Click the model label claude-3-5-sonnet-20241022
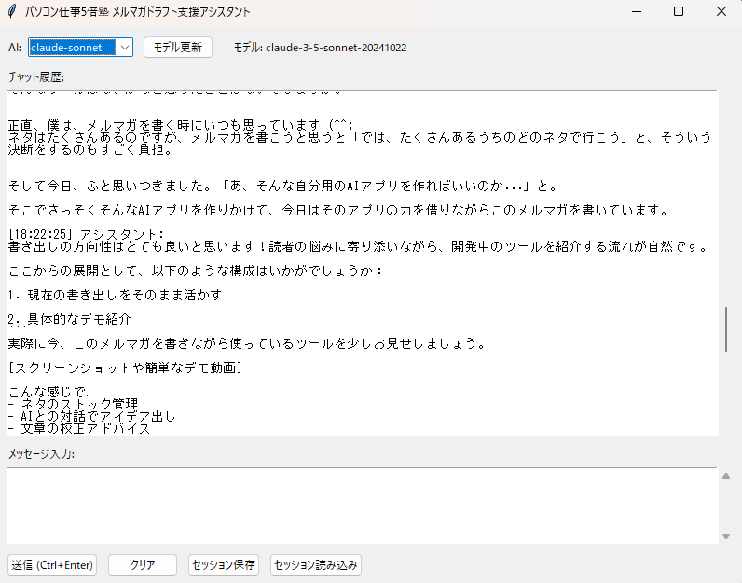The image size is (742, 583). (x=336, y=48)
